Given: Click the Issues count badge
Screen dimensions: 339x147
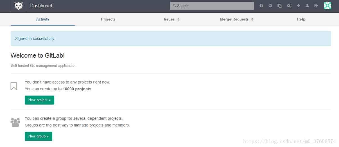Looking at the screenshot, I should [178, 20].
